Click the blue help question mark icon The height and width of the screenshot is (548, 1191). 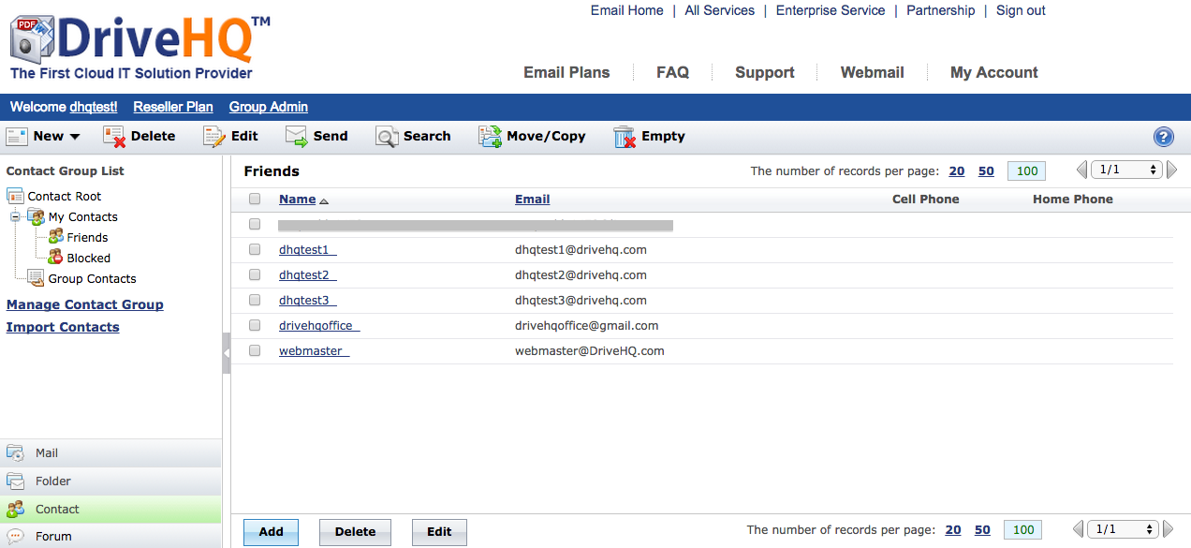1163,137
